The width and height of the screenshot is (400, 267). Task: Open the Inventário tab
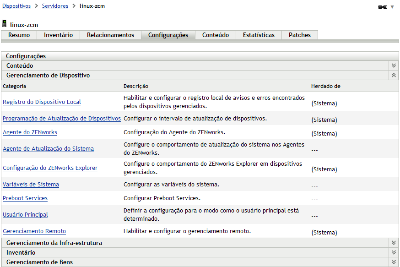point(58,35)
